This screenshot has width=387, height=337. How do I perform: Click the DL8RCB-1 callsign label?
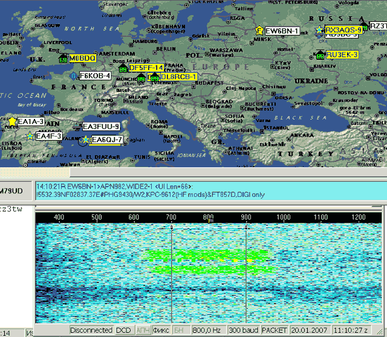click(179, 77)
